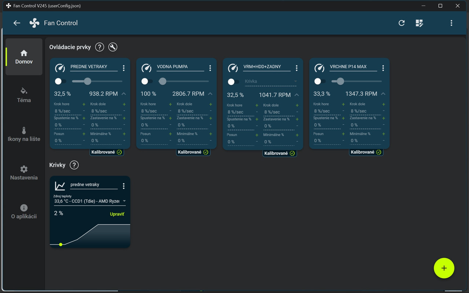469x293 pixels.
Task: Open the top-right three-dot app menu
Action: pos(451,23)
